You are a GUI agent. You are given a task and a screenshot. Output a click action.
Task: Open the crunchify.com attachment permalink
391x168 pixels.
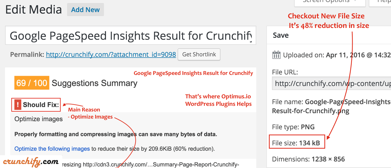(x=111, y=55)
